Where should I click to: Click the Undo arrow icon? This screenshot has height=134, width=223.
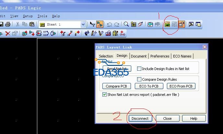[109, 24]
